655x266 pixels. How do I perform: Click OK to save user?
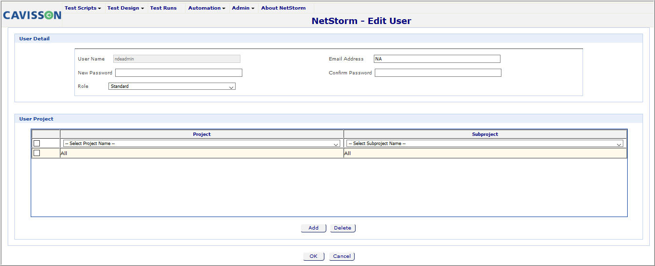(x=313, y=256)
